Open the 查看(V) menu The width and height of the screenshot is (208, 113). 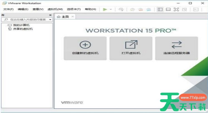click(x=38, y=9)
